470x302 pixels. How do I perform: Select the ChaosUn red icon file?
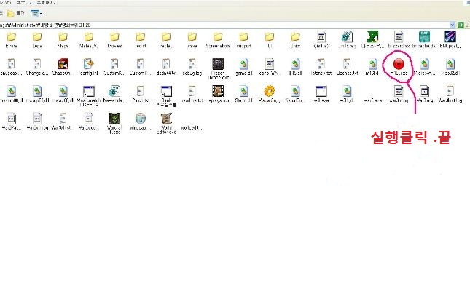pyautogui.click(x=62, y=64)
